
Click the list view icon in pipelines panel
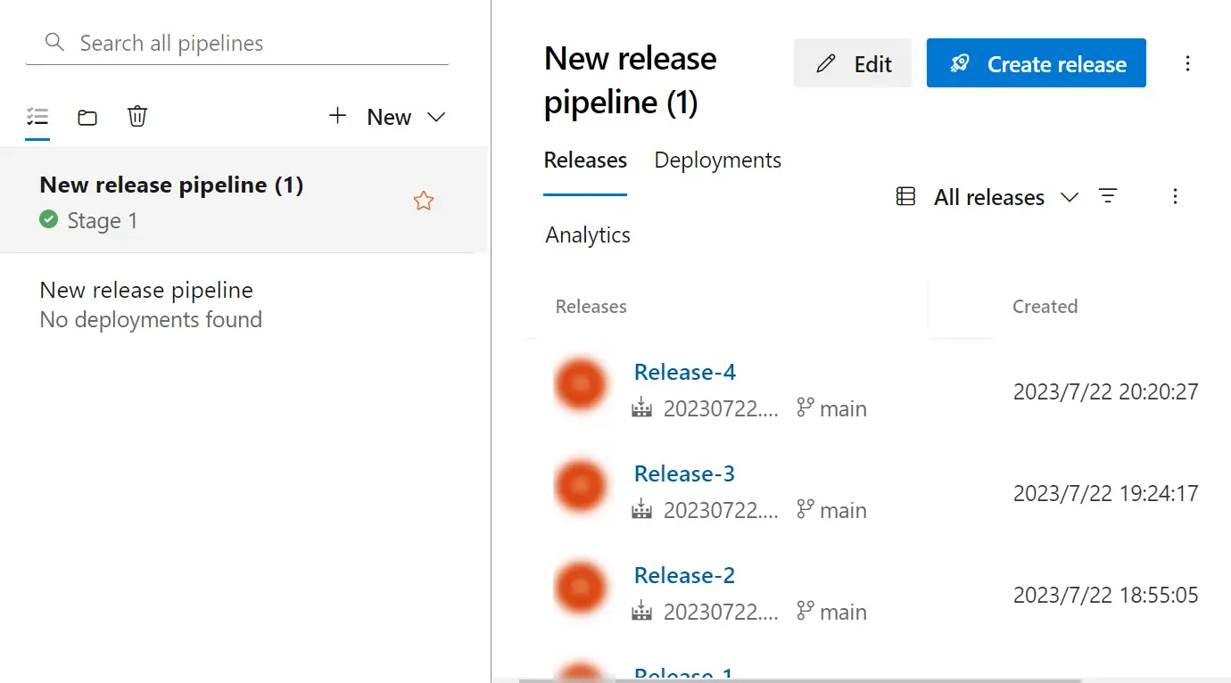[x=37, y=117]
